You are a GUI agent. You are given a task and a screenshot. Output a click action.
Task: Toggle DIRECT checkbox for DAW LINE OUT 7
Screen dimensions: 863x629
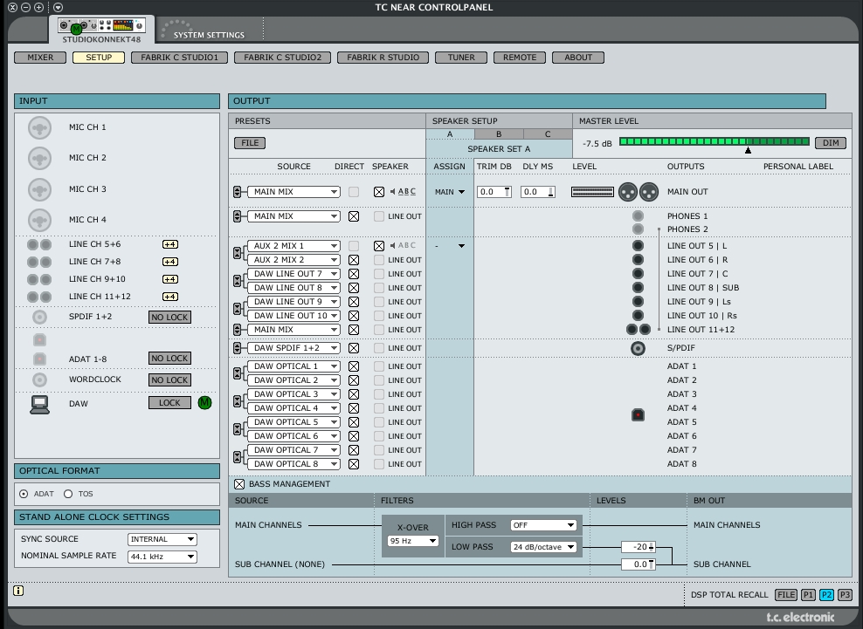(354, 274)
